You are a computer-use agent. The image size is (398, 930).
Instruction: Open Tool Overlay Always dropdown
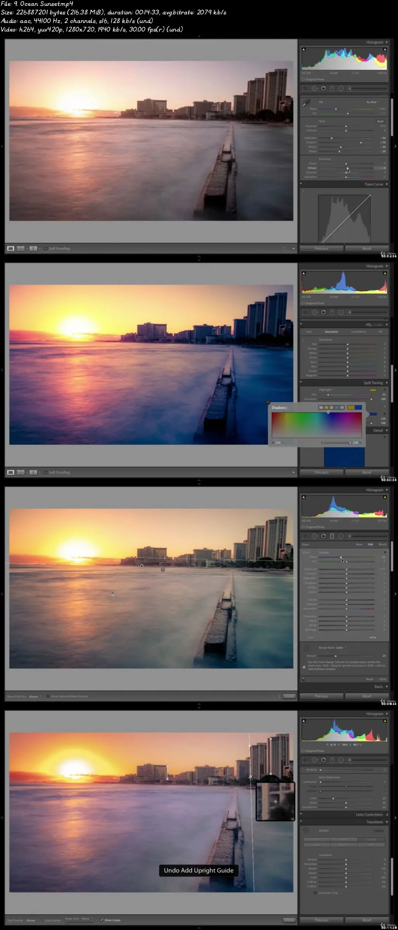tap(33, 920)
